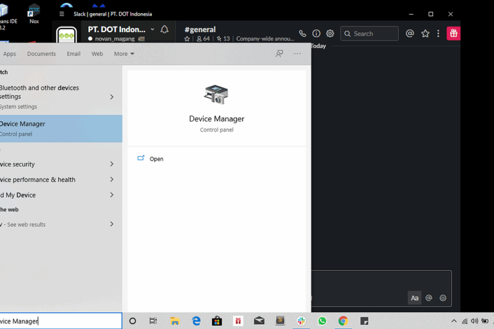
Task: Expand the More search filter dropdown
Action: [124, 54]
